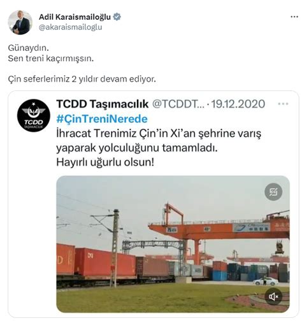Click the blue verified badge
Screen dimensions: 302x321
[x=117, y=17]
